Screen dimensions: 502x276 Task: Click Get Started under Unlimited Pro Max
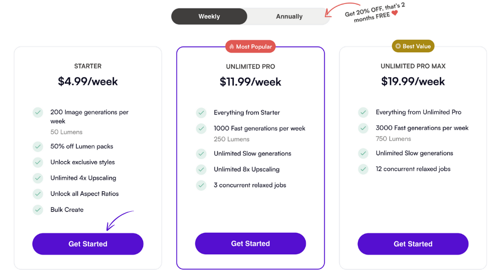coord(413,244)
